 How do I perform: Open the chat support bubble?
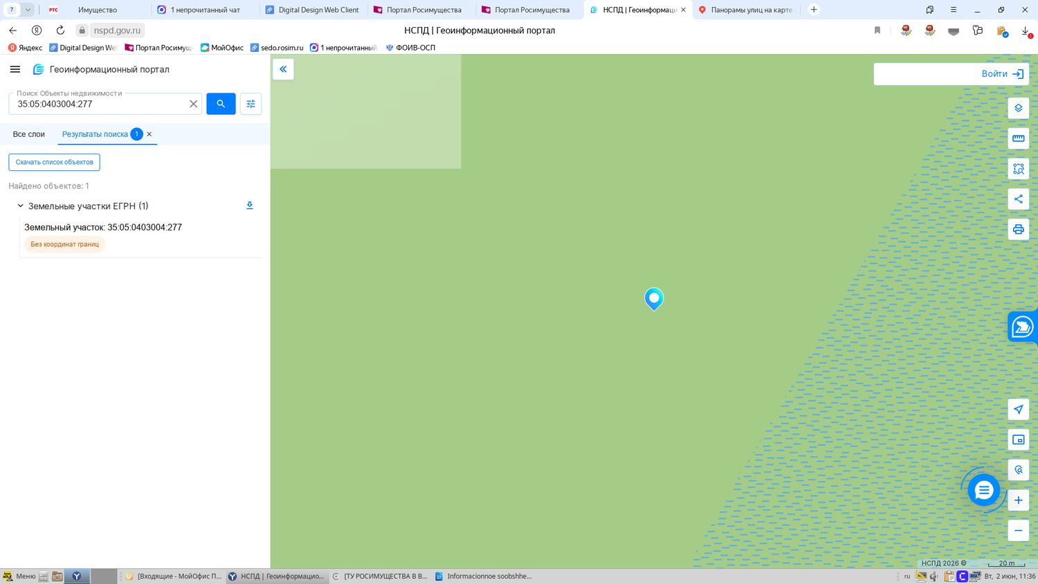[983, 491]
